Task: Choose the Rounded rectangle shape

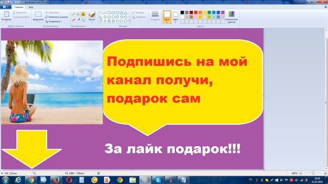Action: coord(117,13)
